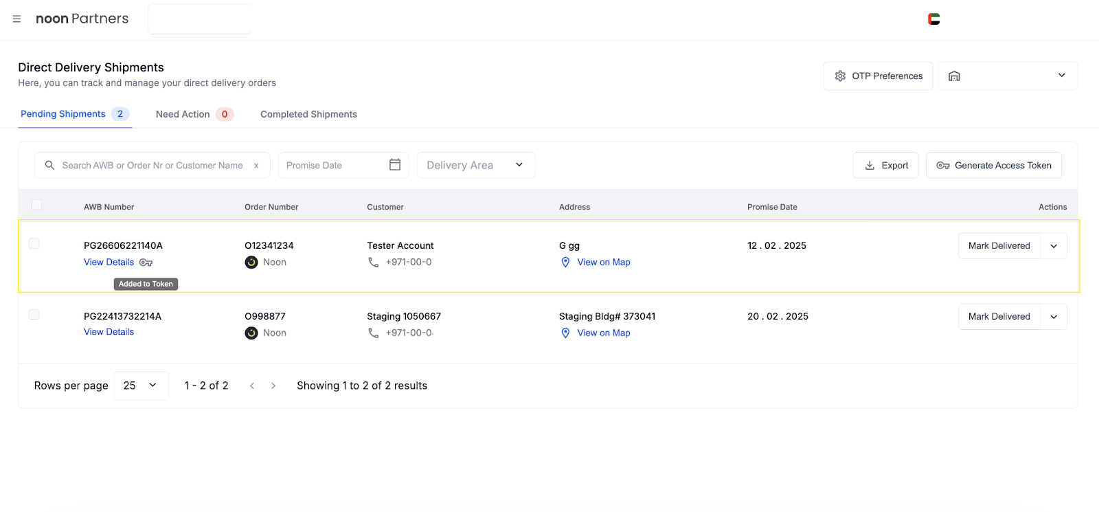
Task: Click promise date 12 . 02 . 2025
Action: click(x=777, y=246)
